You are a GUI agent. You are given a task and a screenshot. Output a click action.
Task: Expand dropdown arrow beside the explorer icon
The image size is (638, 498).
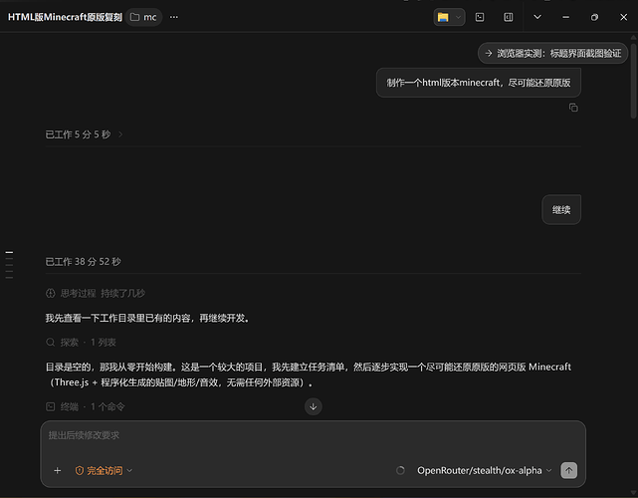pyautogui.click(x=458, y=17)
